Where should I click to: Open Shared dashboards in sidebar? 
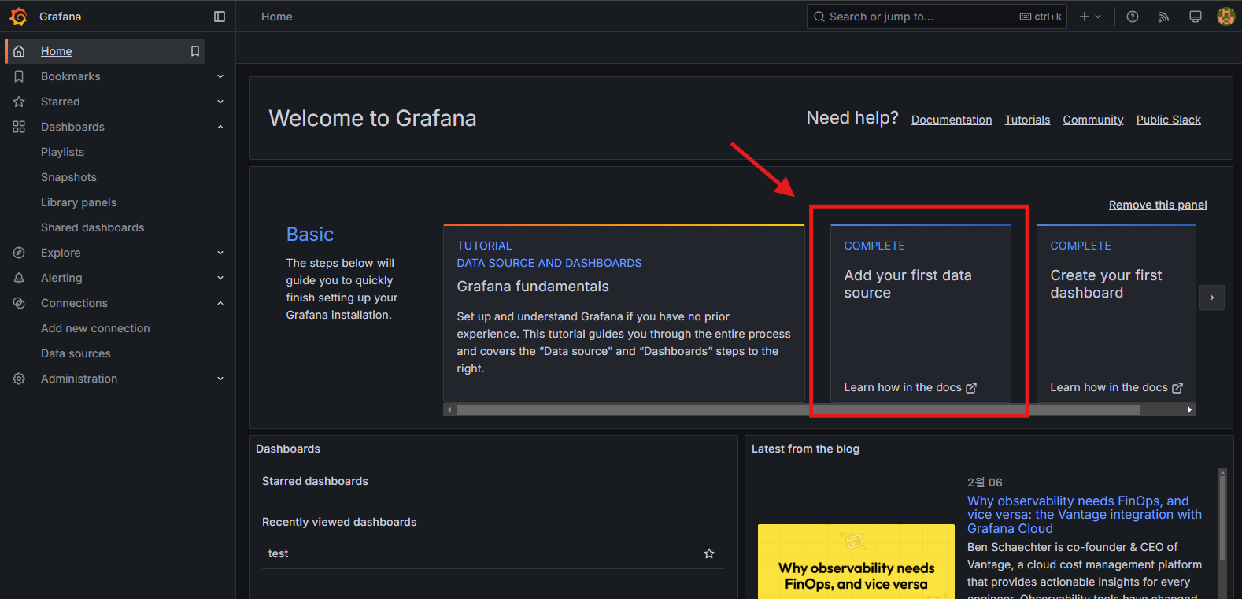coord(93,227)
